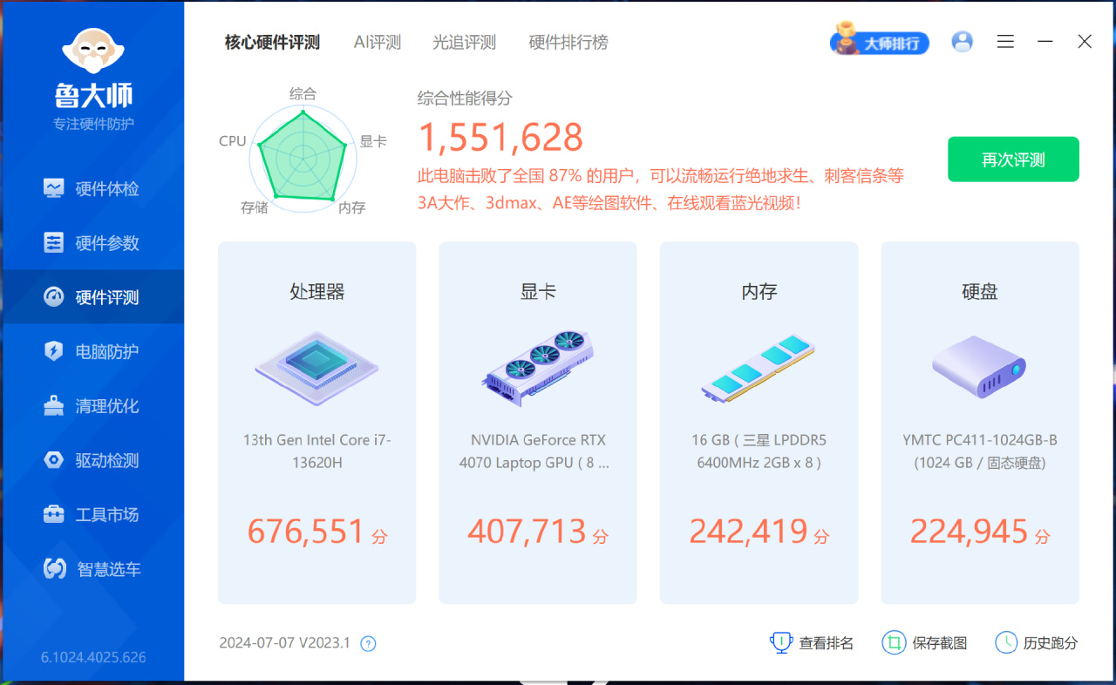
Task: Click the memory score 242,419
Action: [748, 531]
